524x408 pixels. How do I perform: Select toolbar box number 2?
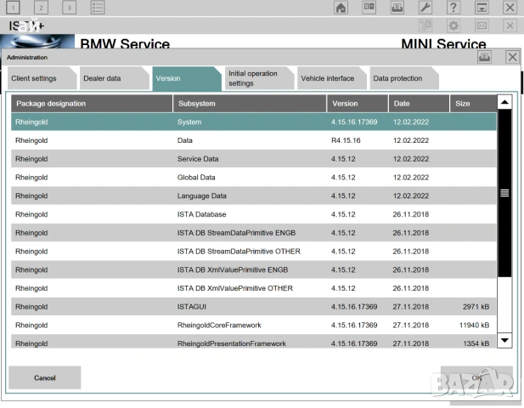click(x=41, y=8)
